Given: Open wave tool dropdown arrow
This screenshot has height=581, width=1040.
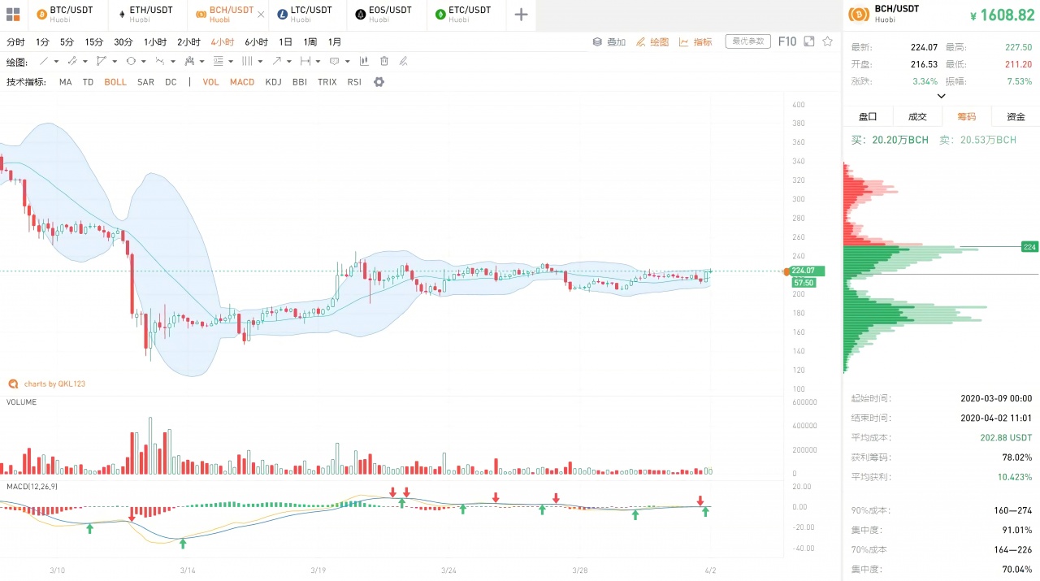Looking at the screenshot, I should 173,62.
